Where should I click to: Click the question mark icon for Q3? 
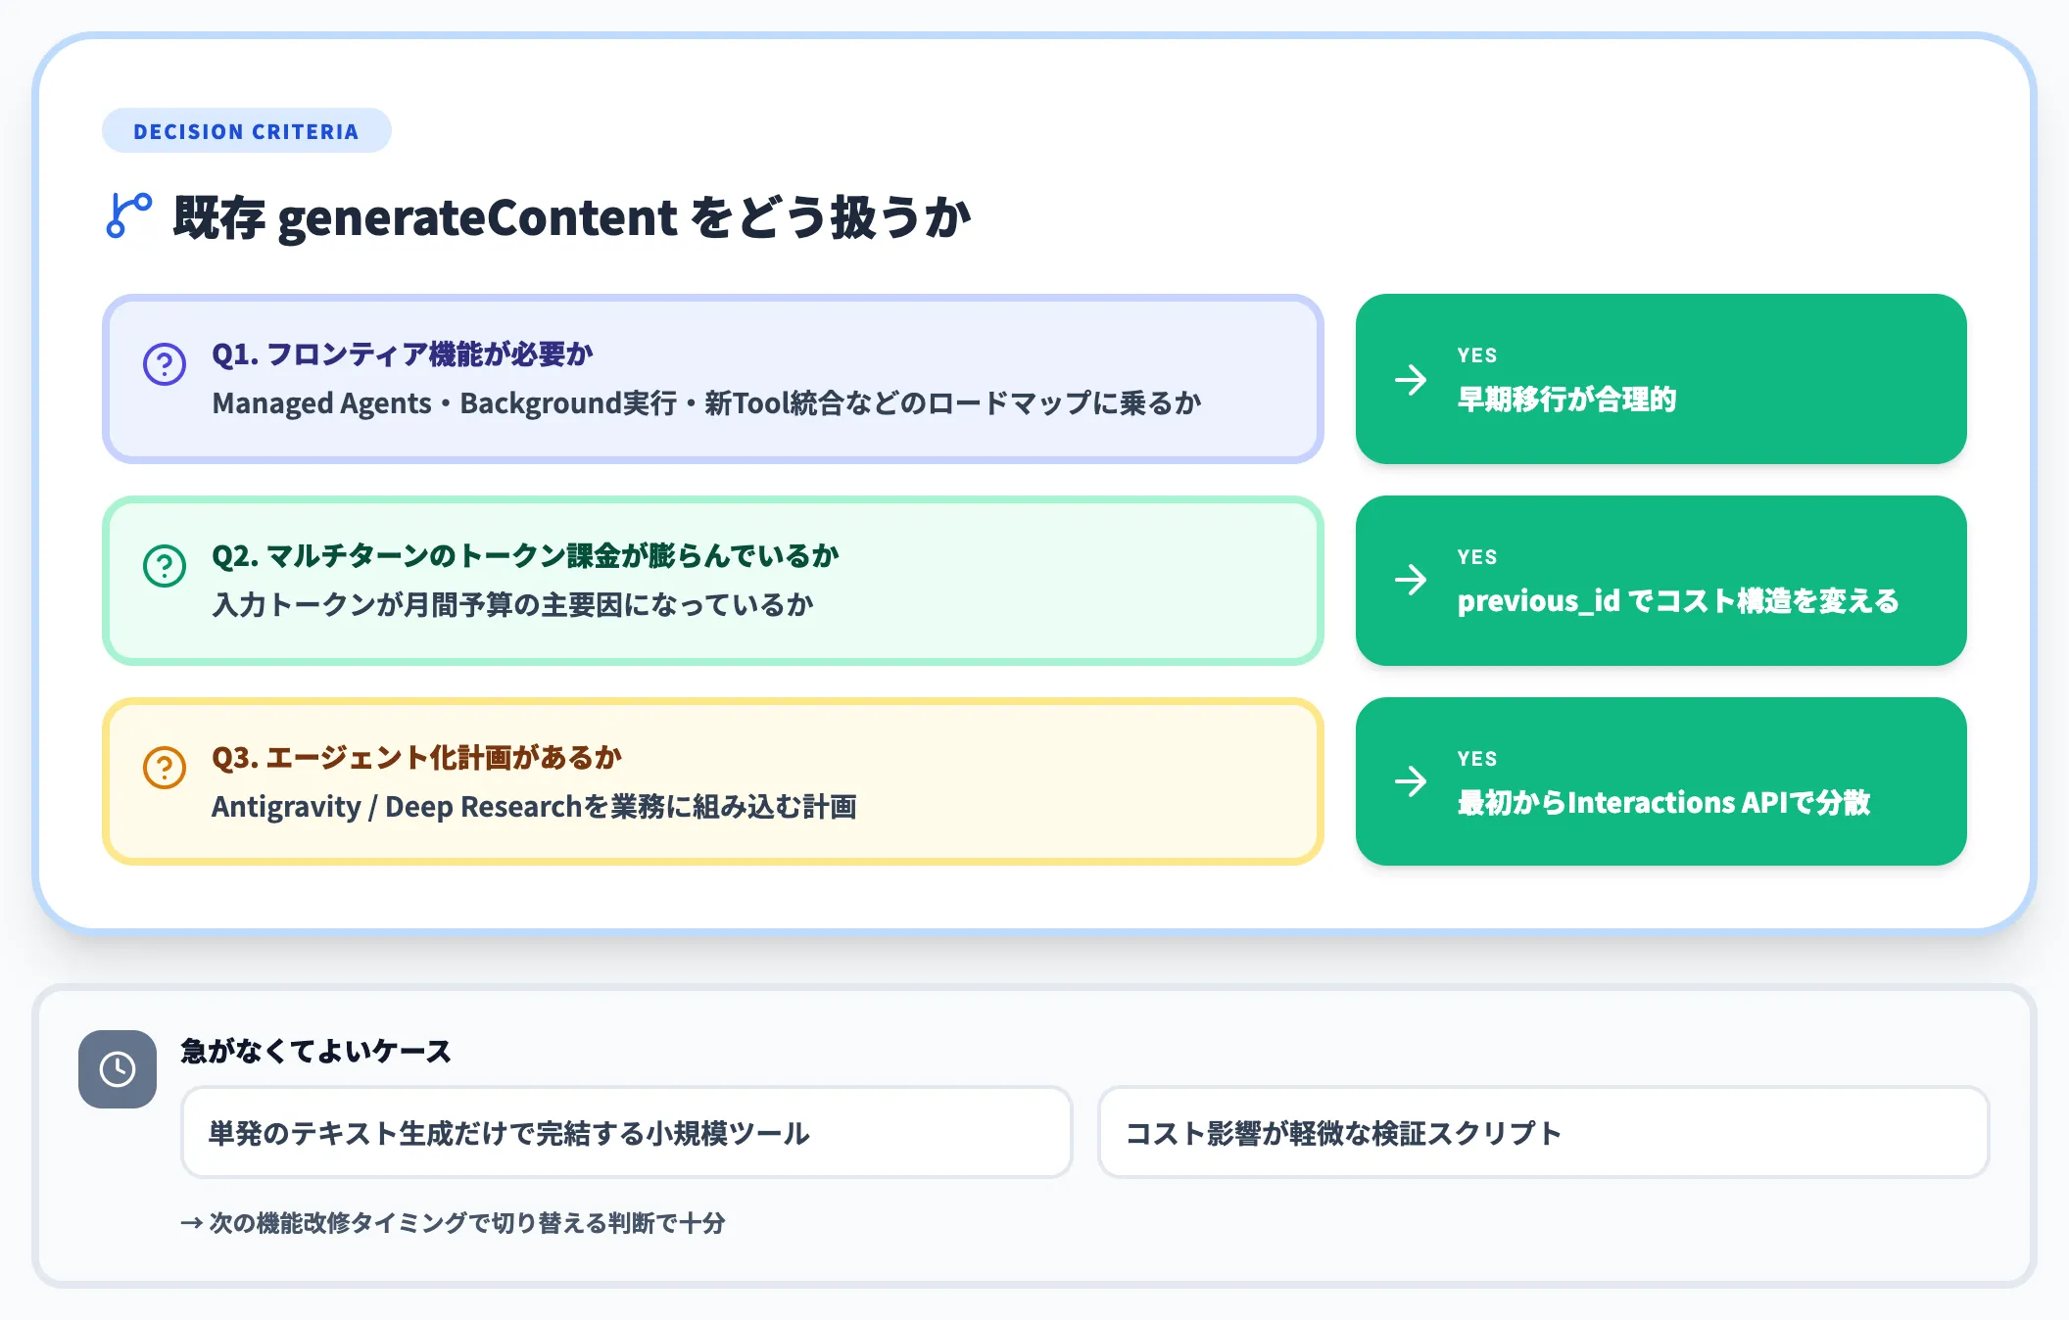coord(165,768)
